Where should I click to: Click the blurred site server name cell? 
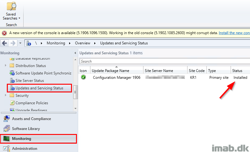tap(165, 78)
